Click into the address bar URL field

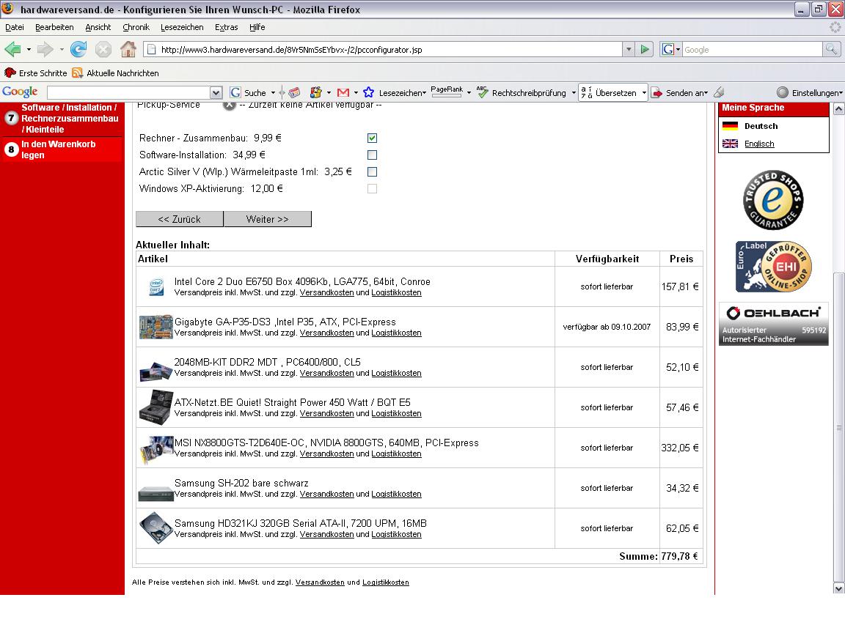coord(383,50)
